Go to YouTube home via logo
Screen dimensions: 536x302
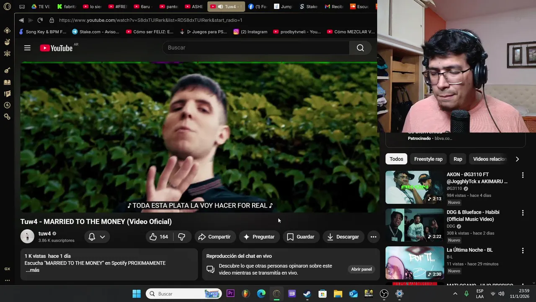click(56, 48)
